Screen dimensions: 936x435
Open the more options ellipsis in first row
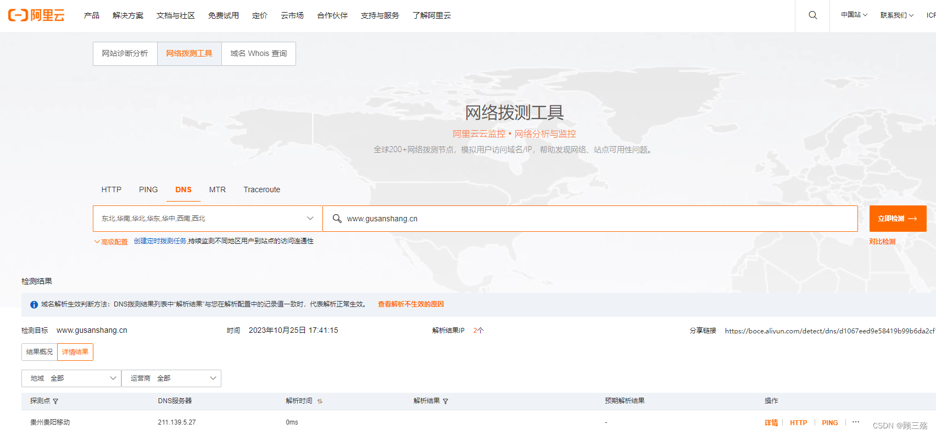856,422
